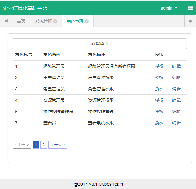This screenshot has width=196, height=189.
Task: Select description 角色管理权限
Action: 101,89
